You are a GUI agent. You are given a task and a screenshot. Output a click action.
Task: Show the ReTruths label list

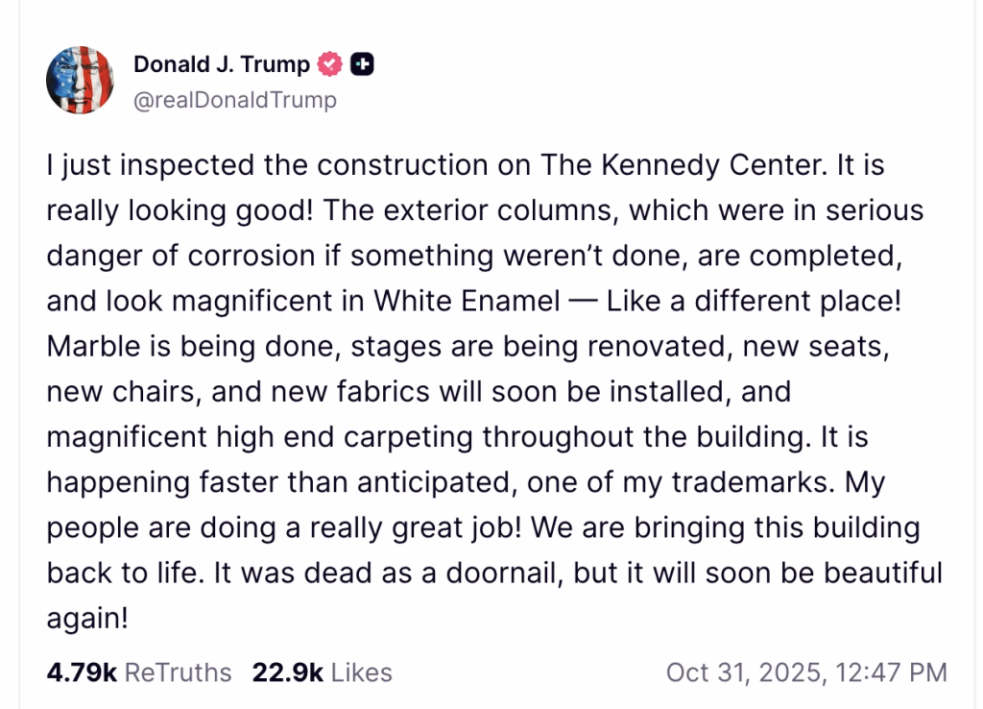[179, 672]
